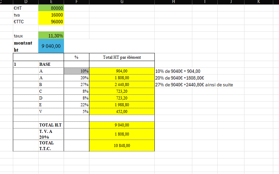This screenshot has width=279, height=174.
Task: Select the cell containing 80000
Action: pyautogui.click(x=51, y=8)
